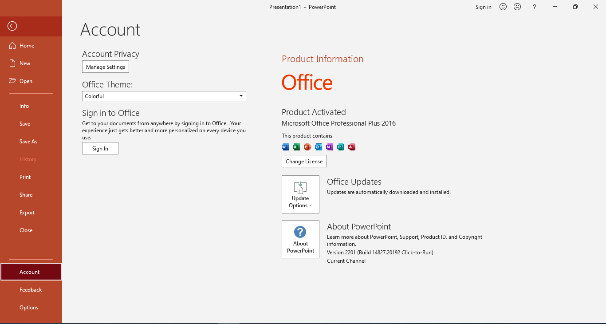The height and width of the screenshot is (324, 606).
Task: Open PowerPoint Options
Action: 31,308
